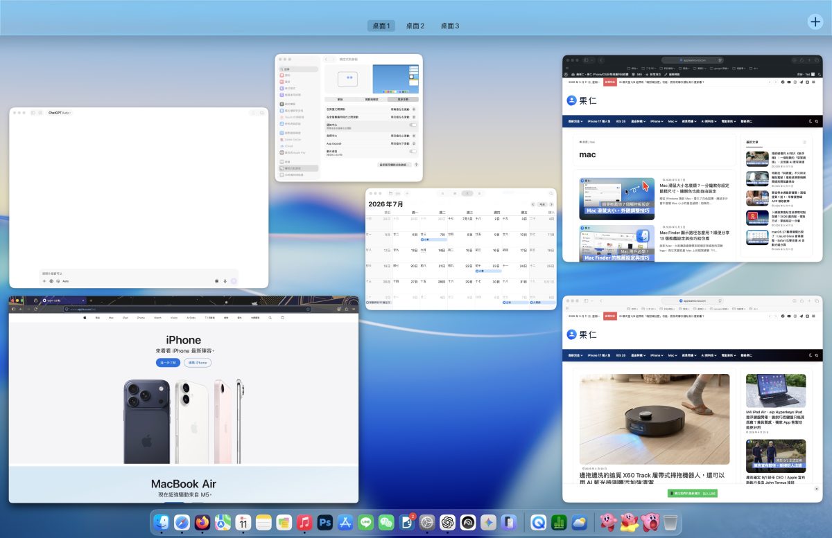
Task: Expand AI與科技 nav menu in robot vacuum window
Action: point(709,355)
